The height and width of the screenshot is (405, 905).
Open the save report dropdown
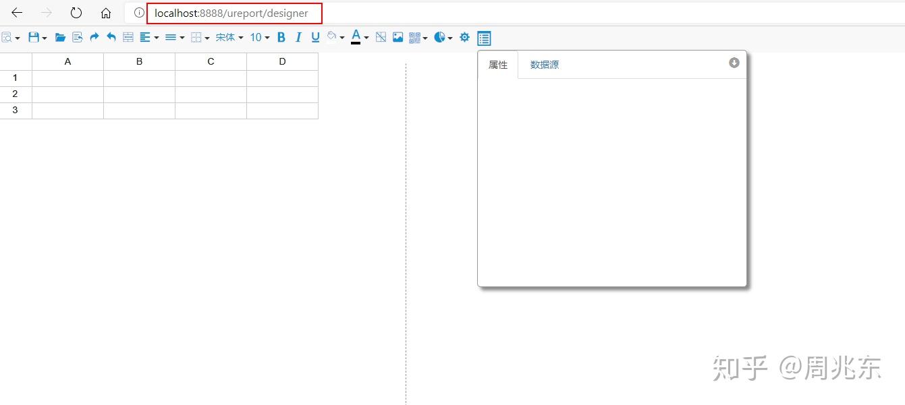point(37,38)
